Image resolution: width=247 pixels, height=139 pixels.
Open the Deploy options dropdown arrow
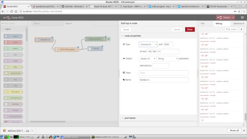tap(233, 17)
